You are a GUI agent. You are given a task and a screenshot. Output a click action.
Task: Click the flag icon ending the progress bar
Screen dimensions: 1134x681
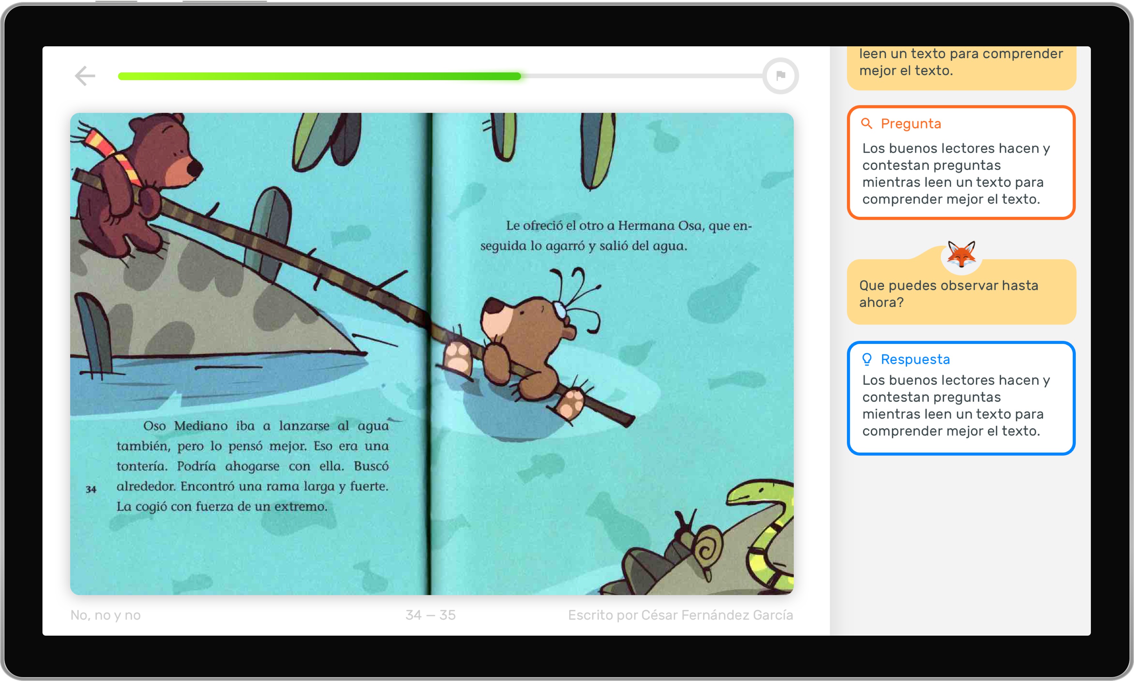[780, 76]
